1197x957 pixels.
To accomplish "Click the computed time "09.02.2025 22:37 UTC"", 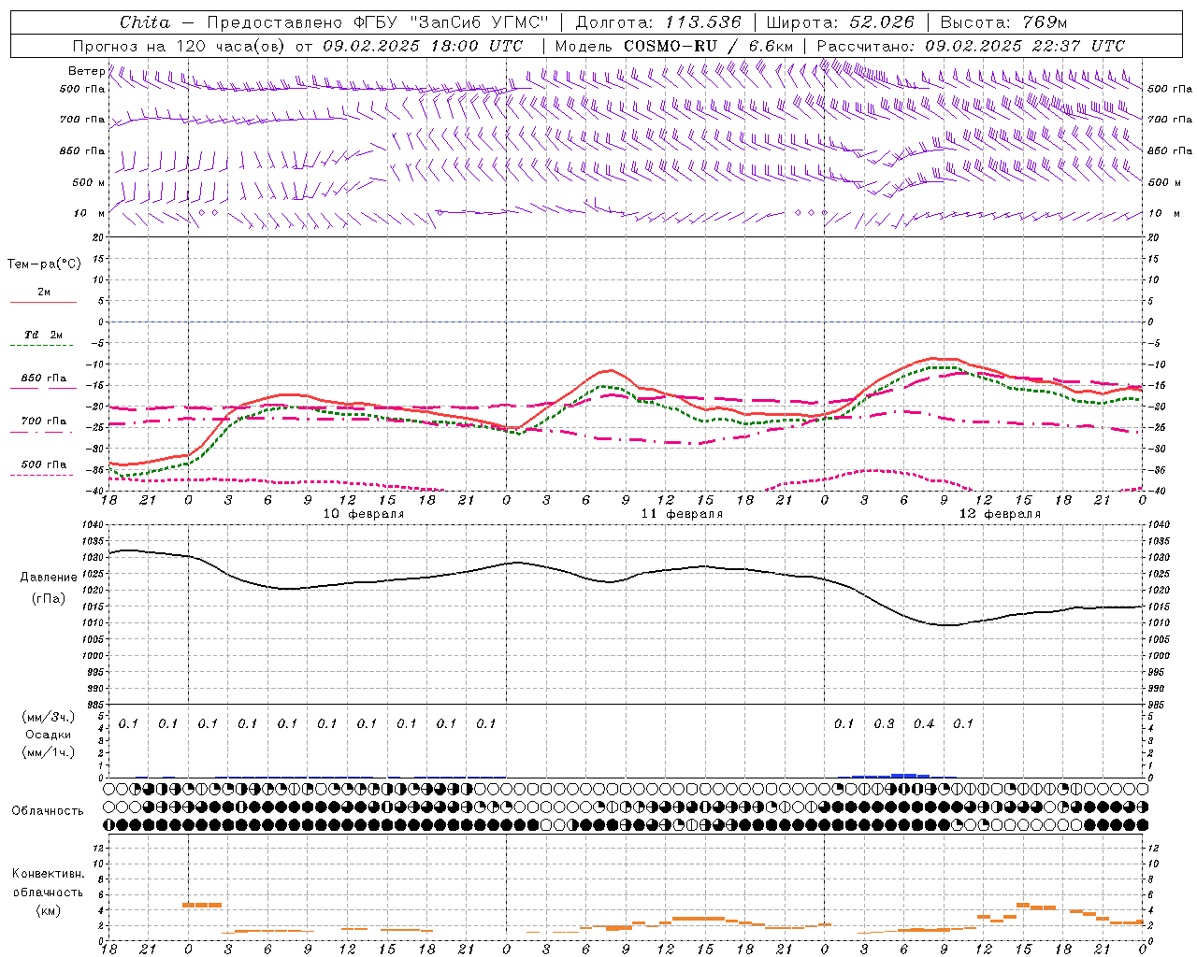I will pos(1025,46).
